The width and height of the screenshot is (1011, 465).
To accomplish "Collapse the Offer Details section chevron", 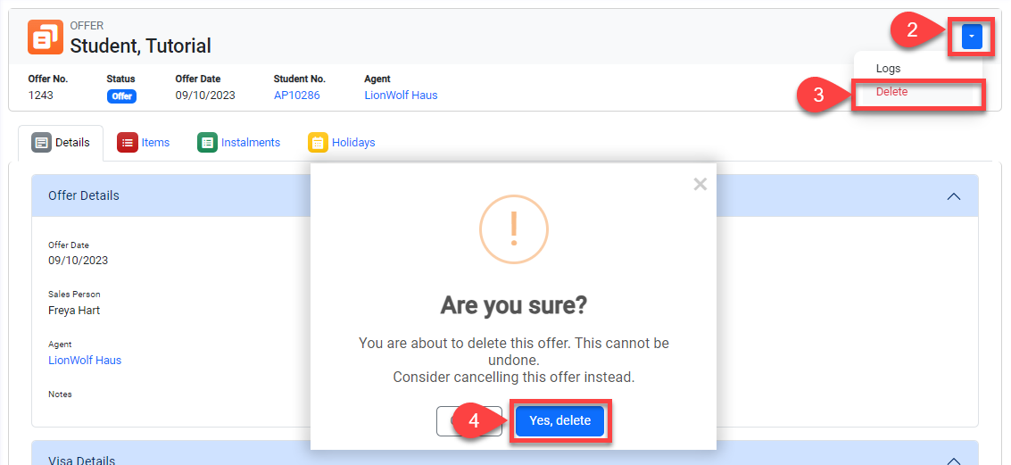I will (954, 196).
